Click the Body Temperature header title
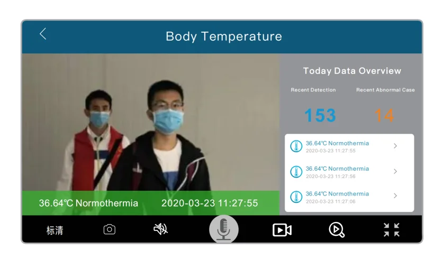This screenshot has width=434, height=259. [x=224, y=36]
